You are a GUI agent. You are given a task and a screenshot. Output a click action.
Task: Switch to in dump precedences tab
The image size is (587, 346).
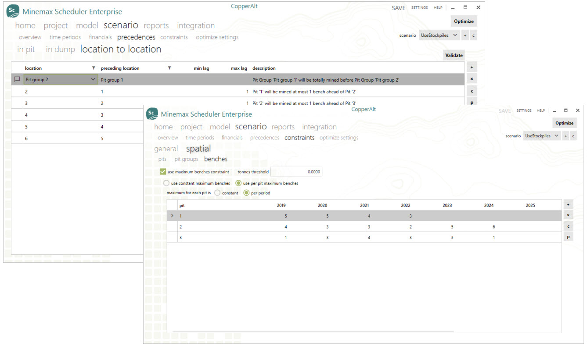(60, 50)
